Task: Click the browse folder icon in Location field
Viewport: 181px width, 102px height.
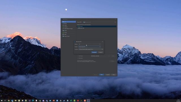Action: point(102,49)
